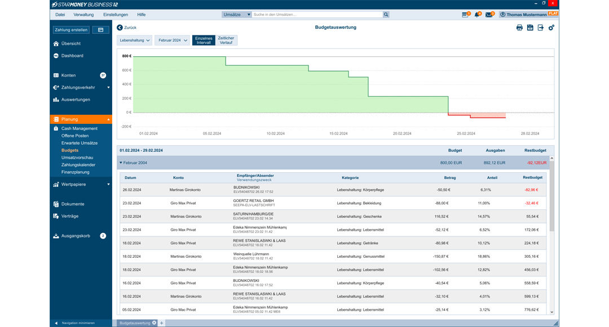The image size is (609, 327).
Task: Minimize navigation via Navigation minimieren
Action: pyautogui.click(x=79, y=322)
